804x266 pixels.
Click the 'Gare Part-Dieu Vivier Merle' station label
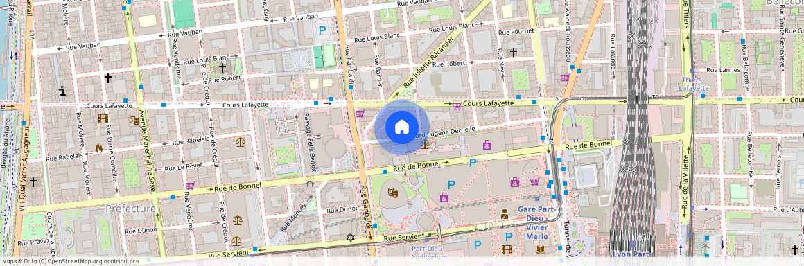click(537, 222)
